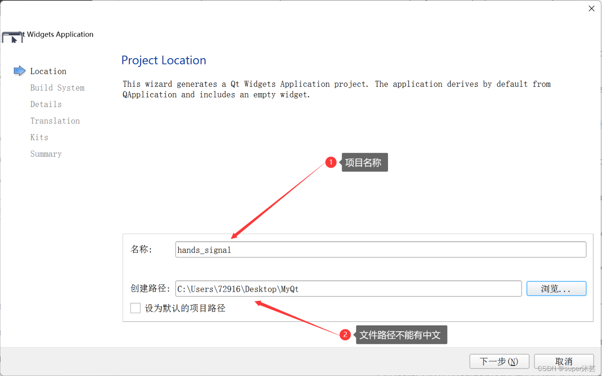The height and width of the screenshot is (376, 602).
Task: Jump to the Summary step
Action: click(46, 154)
